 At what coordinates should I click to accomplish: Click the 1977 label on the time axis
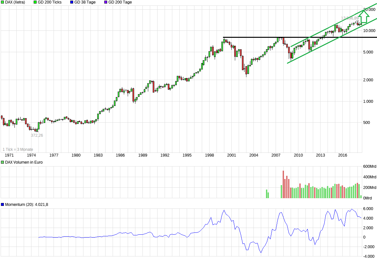coord(54,155)
